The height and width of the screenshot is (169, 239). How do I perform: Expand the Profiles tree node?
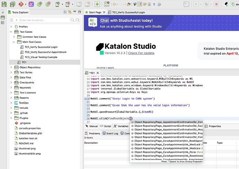tap(11, 27)
